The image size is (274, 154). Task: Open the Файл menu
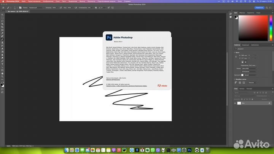click(x=24, y=1)
